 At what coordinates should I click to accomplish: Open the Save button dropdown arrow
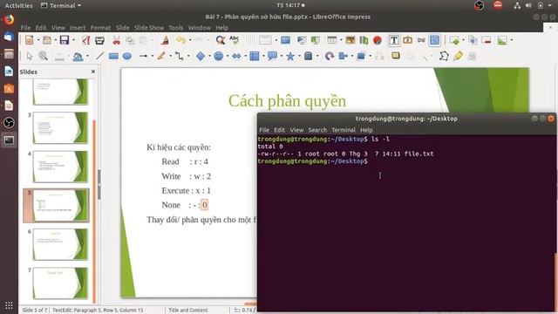(x=73, y=40)
